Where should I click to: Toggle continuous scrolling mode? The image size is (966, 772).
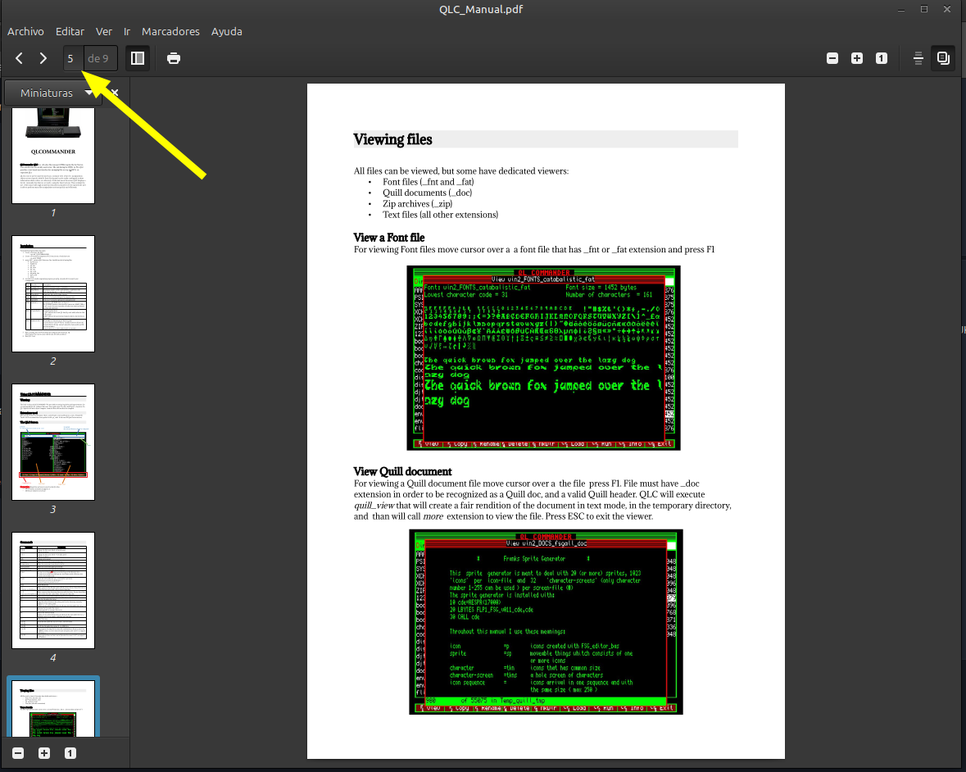918,58
